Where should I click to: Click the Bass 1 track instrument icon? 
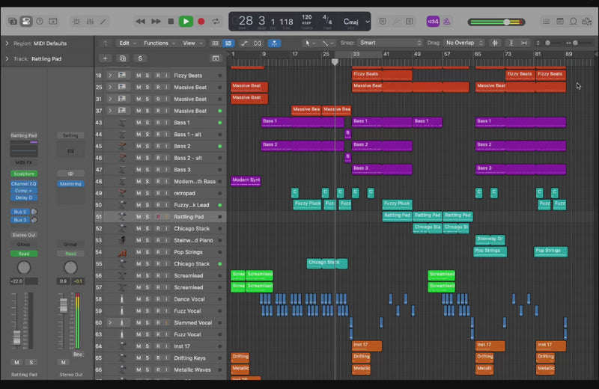pyautogui.click(x=122, y=122)
